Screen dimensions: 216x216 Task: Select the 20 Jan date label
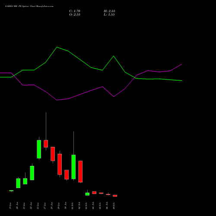(x=17, y=206)
